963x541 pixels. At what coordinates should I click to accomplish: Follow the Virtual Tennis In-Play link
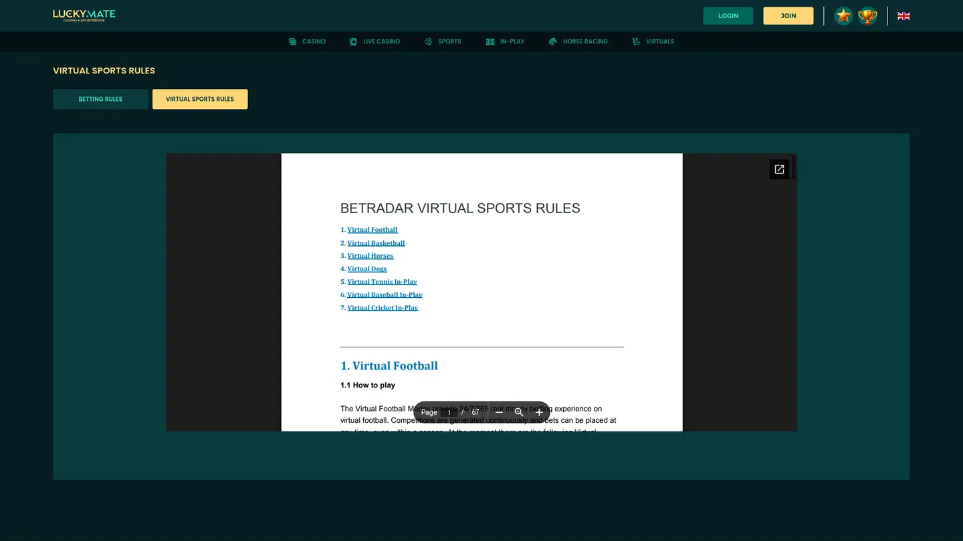pos(383,282)
